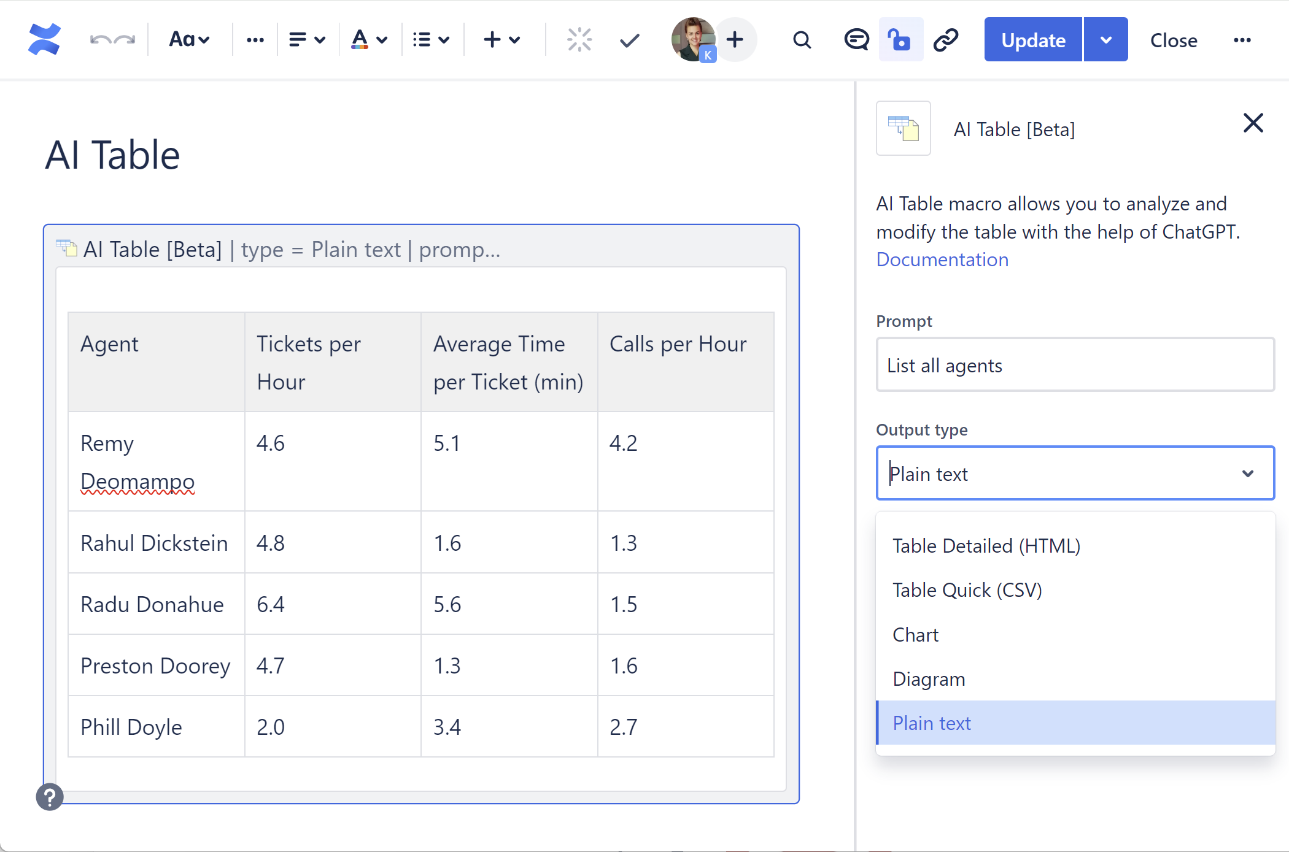The image size is (1289, 852).
Task: Toggle page restrictions lock button
Action: pyautogui.click(x=900, y=40)
